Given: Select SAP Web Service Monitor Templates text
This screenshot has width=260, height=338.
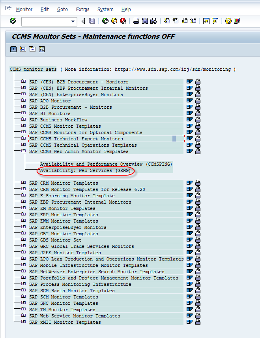Looking at the screenshot, I should (75, 316).
